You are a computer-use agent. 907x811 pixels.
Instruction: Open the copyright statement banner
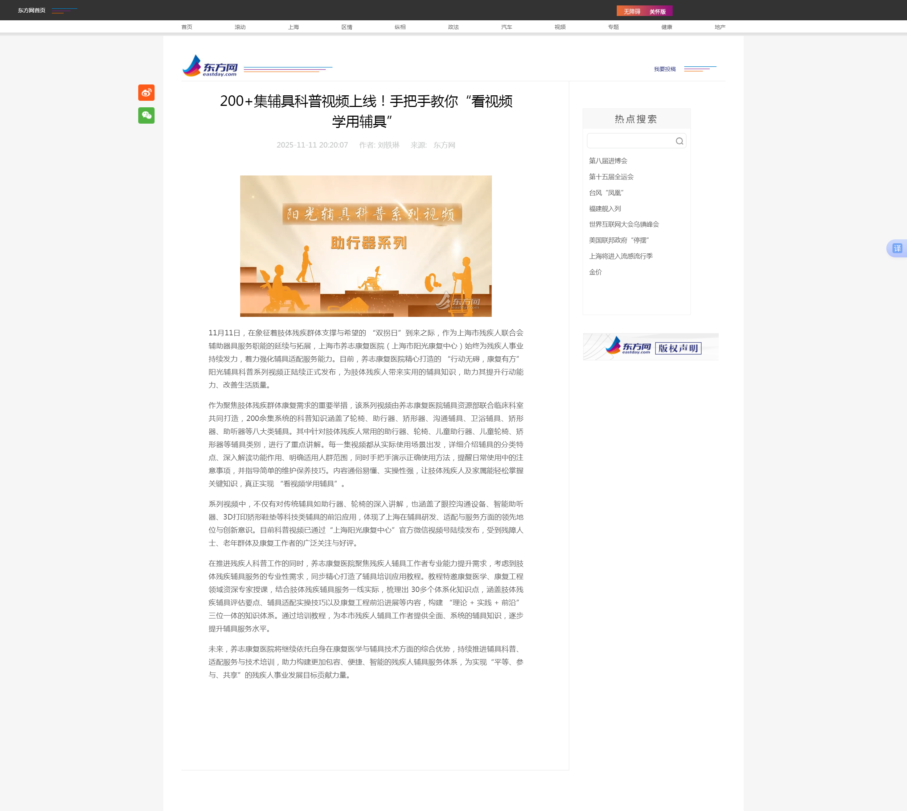coord(650,347)
